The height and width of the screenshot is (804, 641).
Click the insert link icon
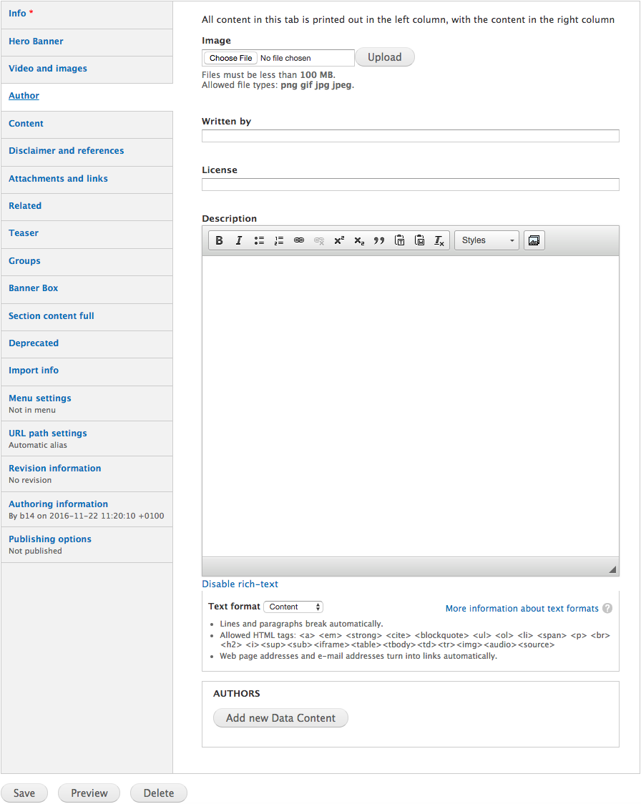coord(299,240)
